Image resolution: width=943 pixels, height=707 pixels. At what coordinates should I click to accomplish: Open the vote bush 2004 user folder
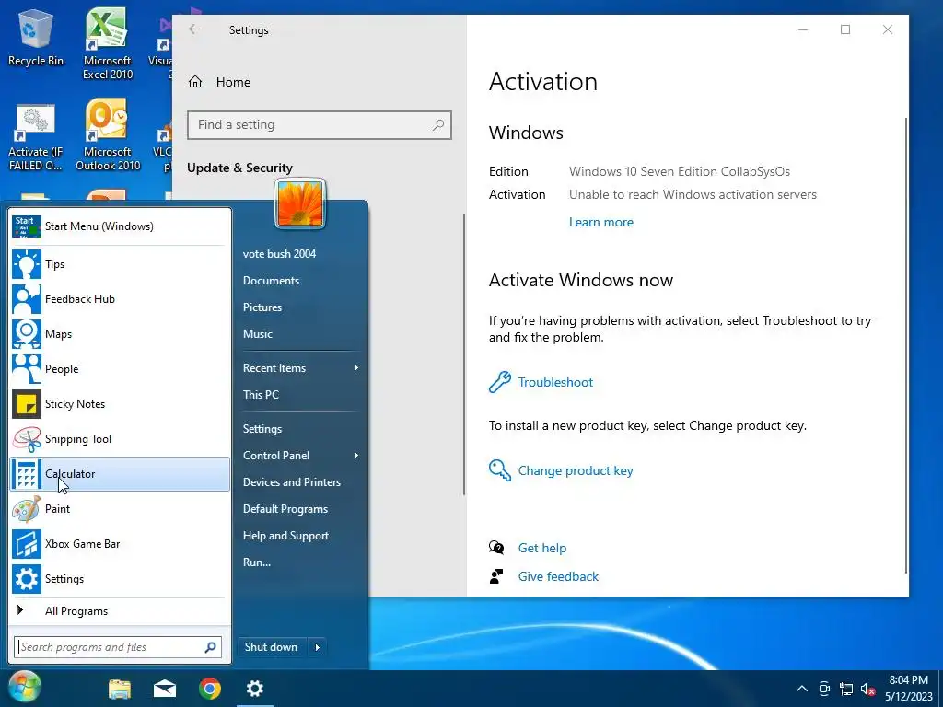(x=279, y=254)
